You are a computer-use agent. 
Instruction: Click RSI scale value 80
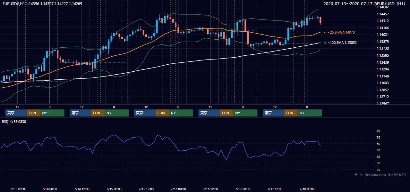click(x=378, y=131)
